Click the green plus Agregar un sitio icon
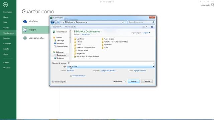 pos(25,38)
